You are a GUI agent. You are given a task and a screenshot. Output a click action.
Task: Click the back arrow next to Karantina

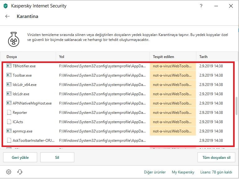(8, 16)
